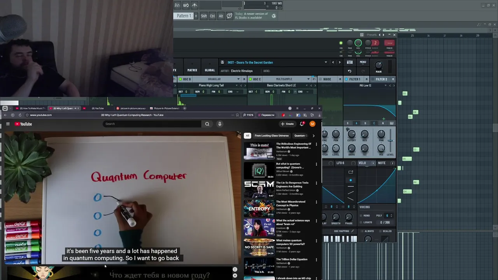Click the Ctrl modifier button in FL Studio
Viewport: 498px width, 280px height.
click(x=212, y=16)
